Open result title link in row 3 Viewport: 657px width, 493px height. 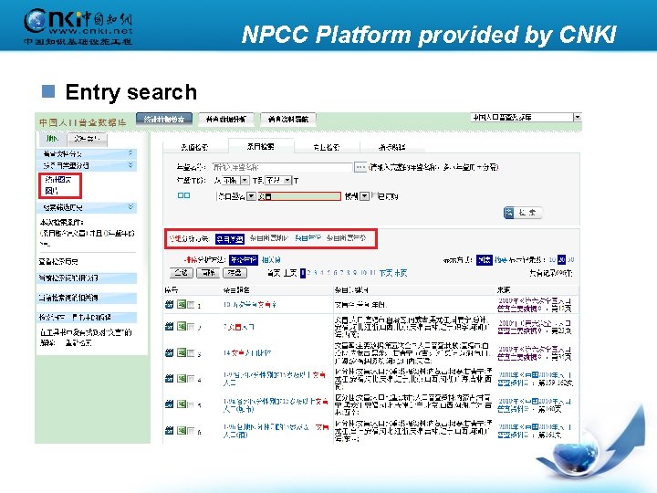point(246,353)
